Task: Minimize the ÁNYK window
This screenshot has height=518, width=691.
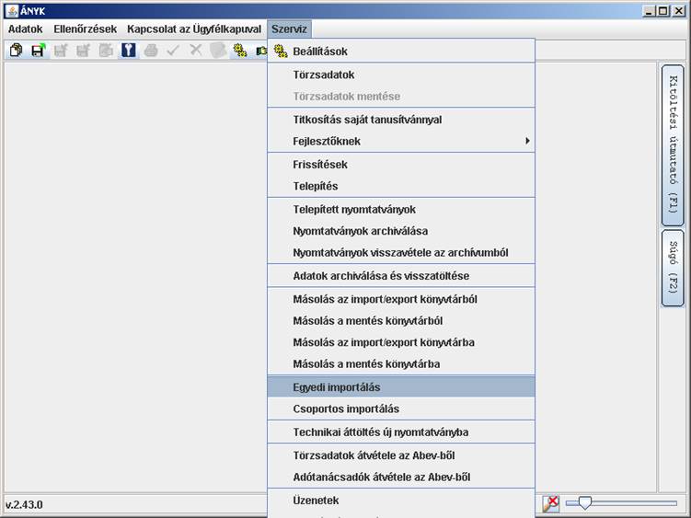Action: [649, 11]
